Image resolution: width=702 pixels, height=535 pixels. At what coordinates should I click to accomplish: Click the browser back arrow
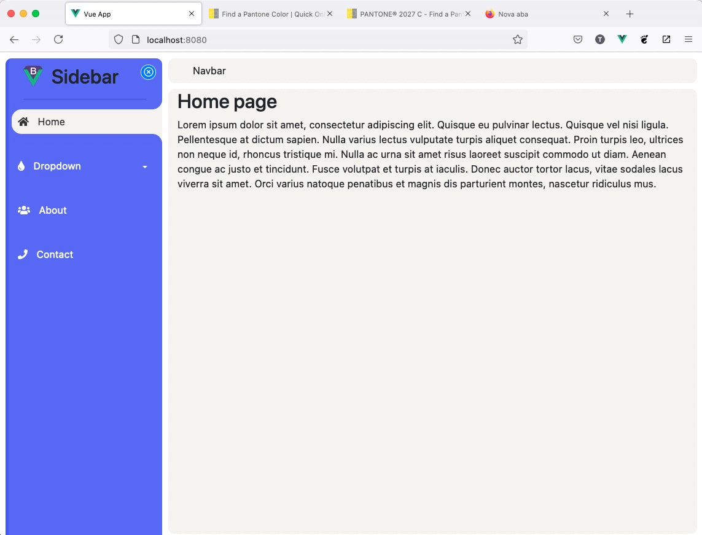[14, 39]
